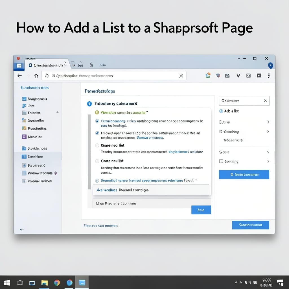Click the blue profile badge icon

point(270,65)
